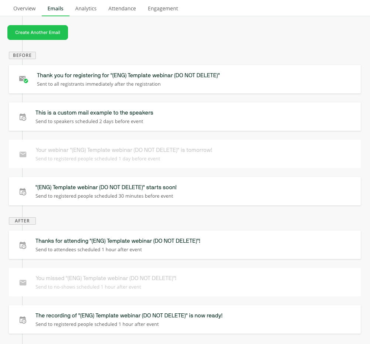Click the scheduled calendar icon for speakers mail

coord(23,117)
